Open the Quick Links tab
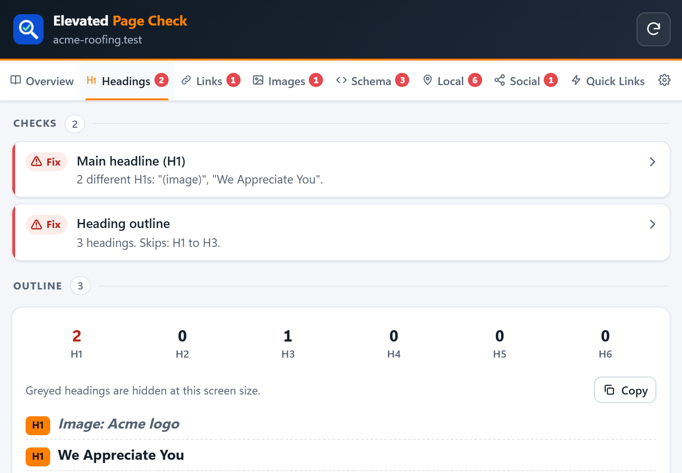This screenshot has height=473, width=682. point(608,81)
